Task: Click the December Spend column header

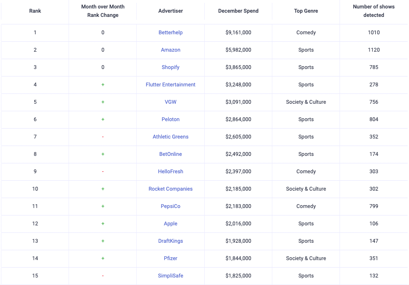Action: pos(238,11)
